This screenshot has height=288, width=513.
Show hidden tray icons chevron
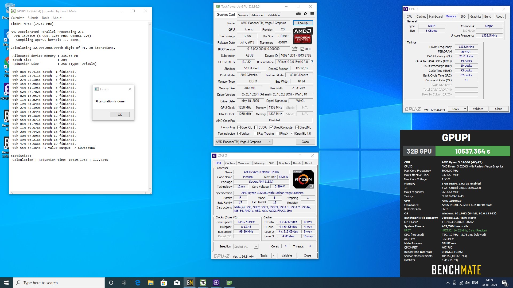(448, 283)
